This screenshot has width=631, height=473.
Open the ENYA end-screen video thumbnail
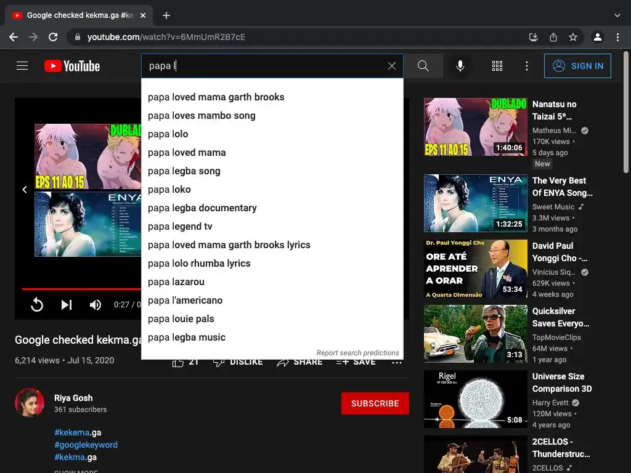(x=88, y=224)
